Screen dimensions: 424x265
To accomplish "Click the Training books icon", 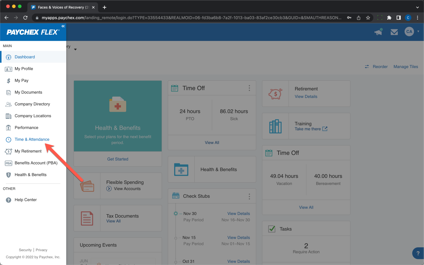I will tap(275, 126).
